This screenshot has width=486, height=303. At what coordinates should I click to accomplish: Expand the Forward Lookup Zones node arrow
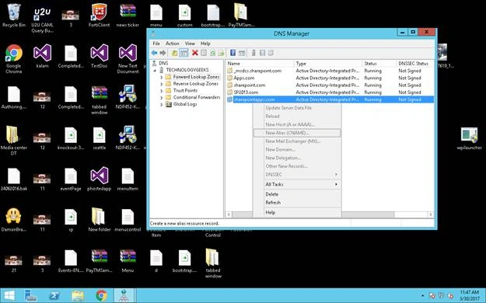(x=162, y=77)
